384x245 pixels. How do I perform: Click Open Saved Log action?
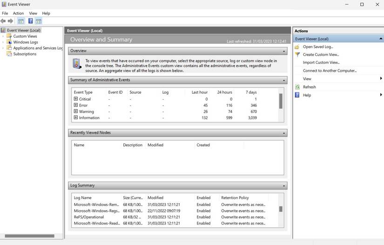point(318,47)
